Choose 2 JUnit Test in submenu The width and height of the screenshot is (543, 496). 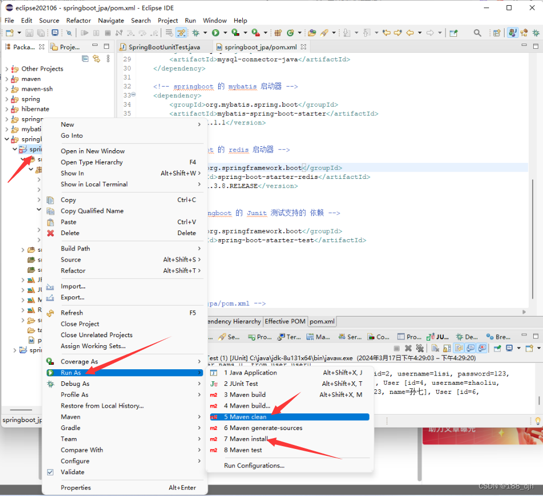point(289,384)
